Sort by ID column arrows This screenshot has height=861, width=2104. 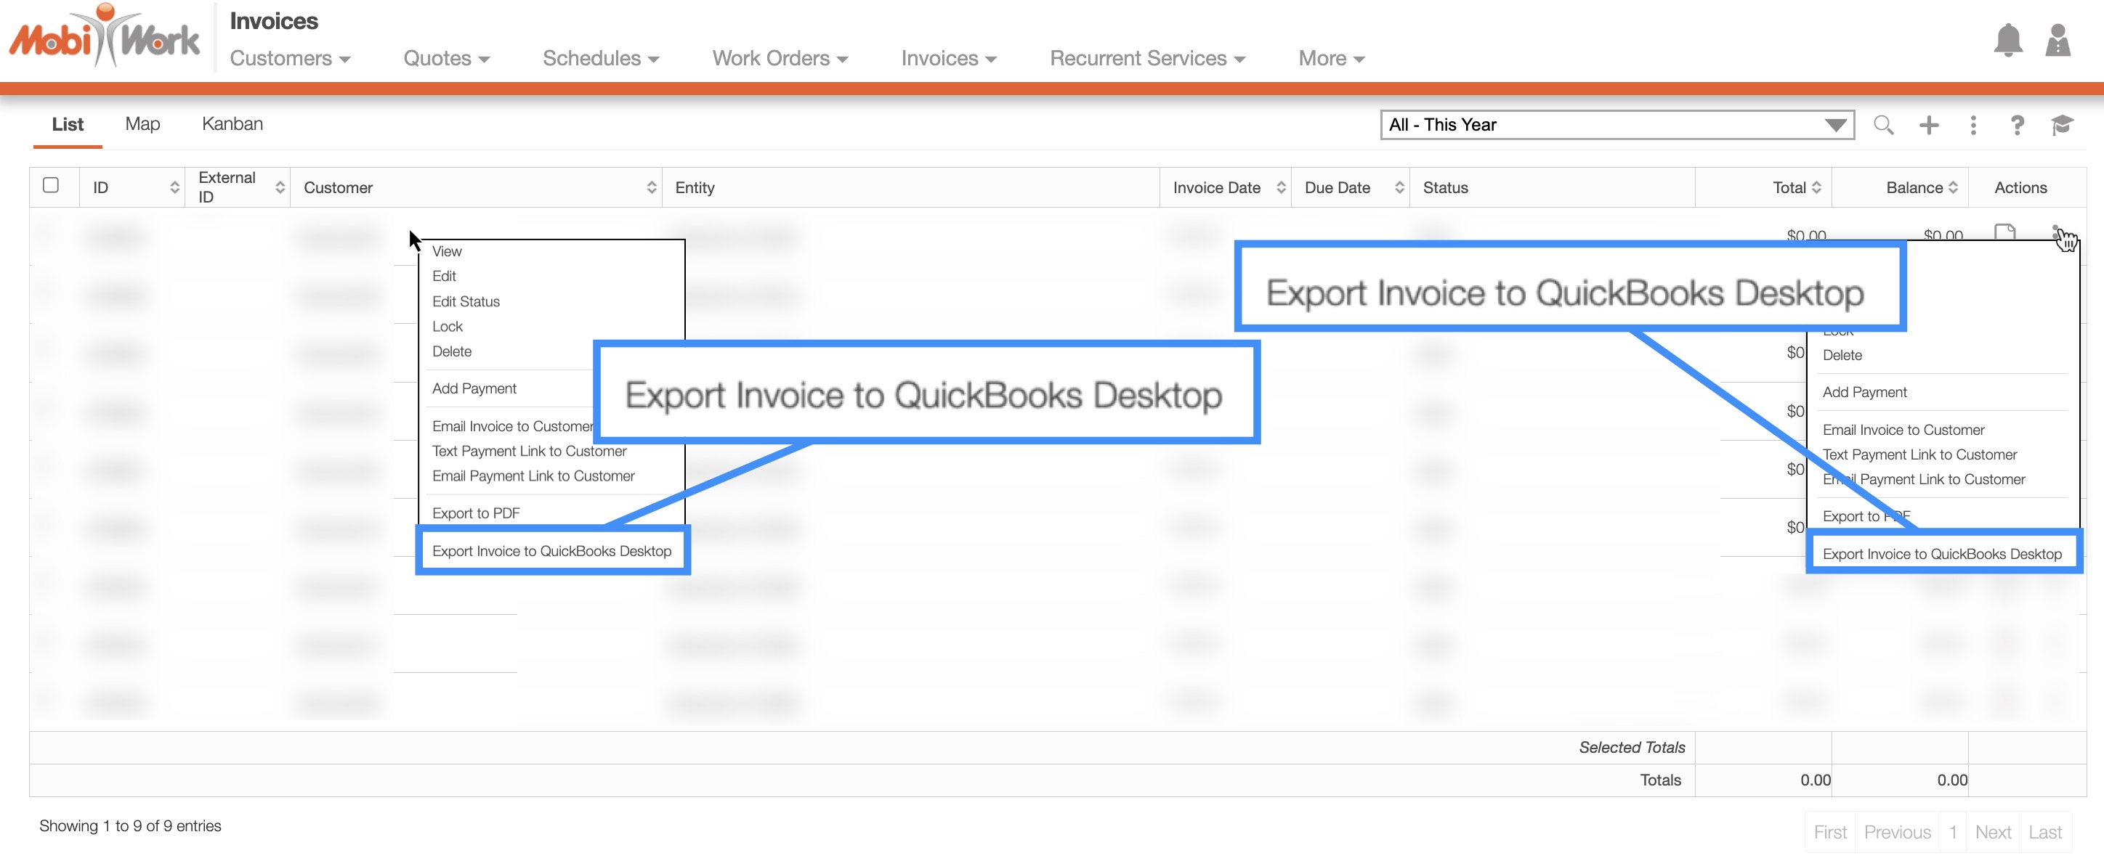(174, 188)
